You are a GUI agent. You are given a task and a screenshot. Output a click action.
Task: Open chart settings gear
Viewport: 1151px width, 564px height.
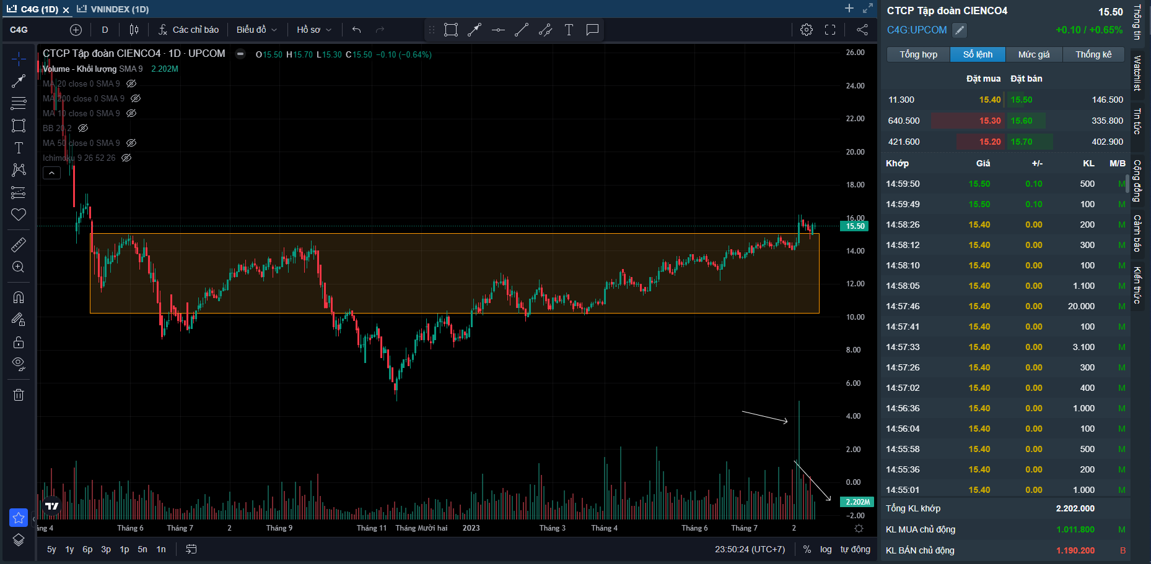click(807, 30)
